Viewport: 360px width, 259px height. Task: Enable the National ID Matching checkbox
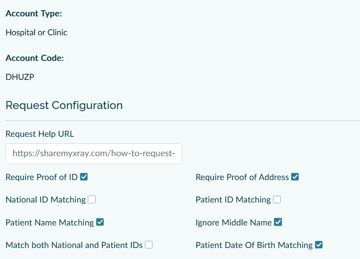pos(92,199)
